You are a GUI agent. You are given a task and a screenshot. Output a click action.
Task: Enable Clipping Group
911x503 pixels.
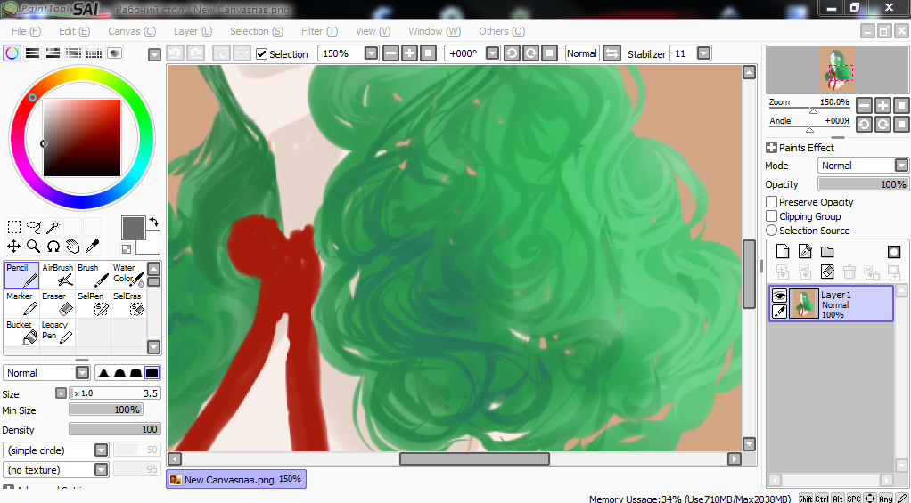(772, 216)
